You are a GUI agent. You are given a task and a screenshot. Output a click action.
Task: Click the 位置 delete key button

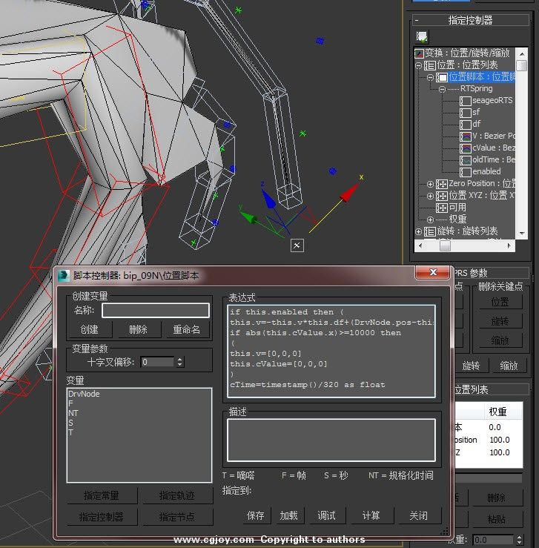[x=500, y=302]
